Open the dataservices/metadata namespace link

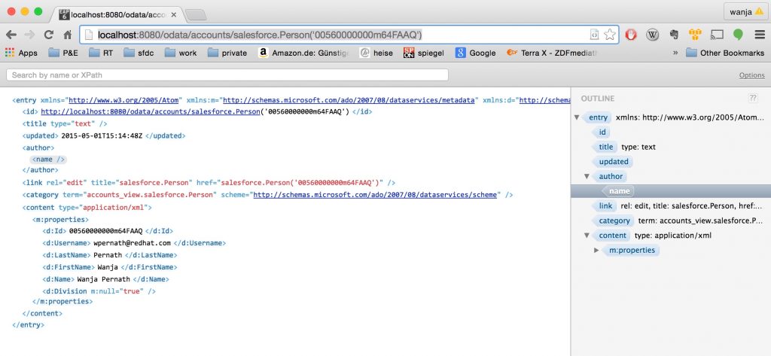click(349, 100)
